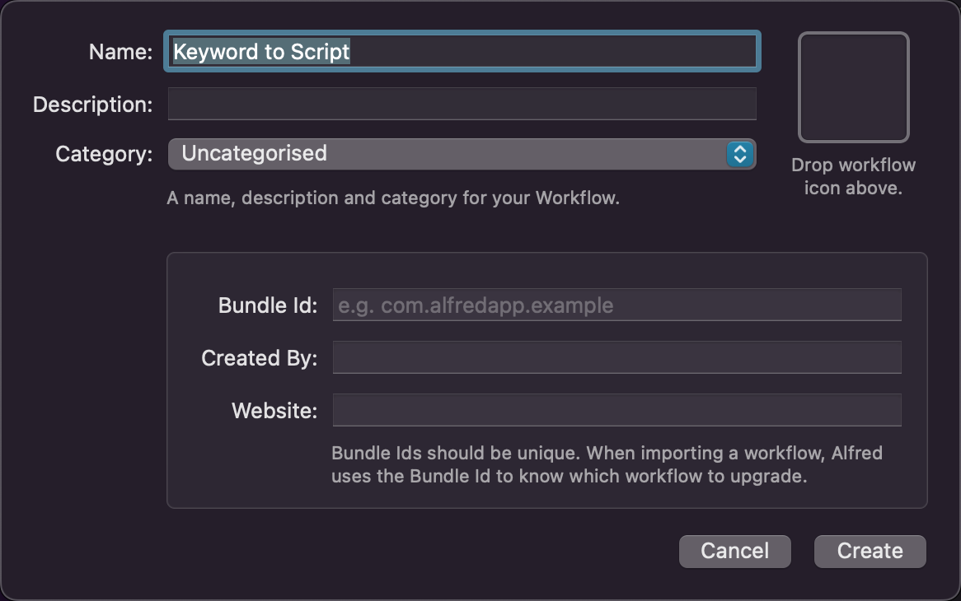Click the "Category:" label
The width and height of the screenshot is (961, 601).
104,154
